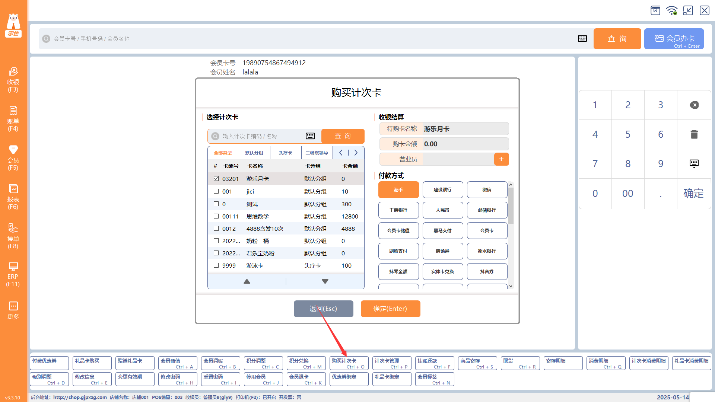The image size is (715, 402).
Task: Click the down triangle below card list
Action: 325,281
